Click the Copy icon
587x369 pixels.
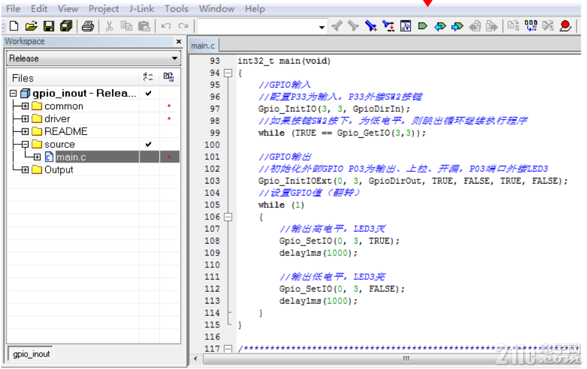(127, 26)
